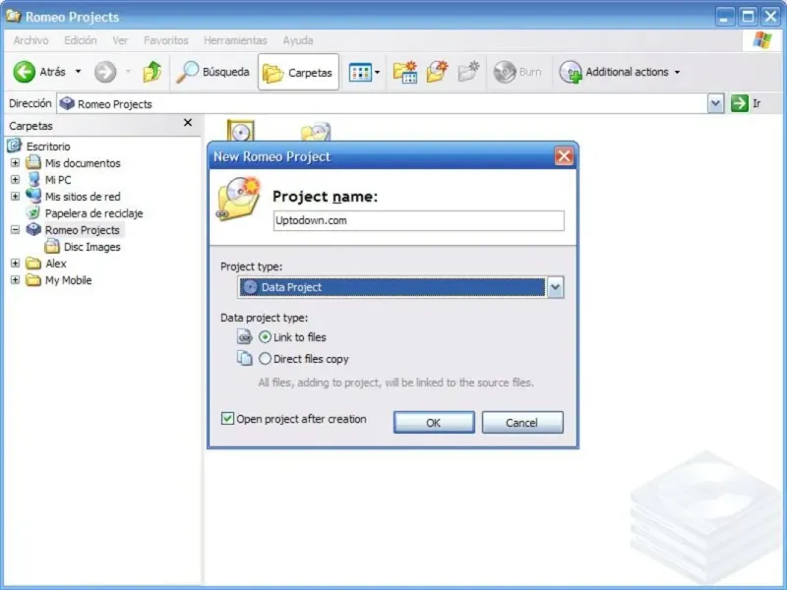Open Búsqueda search
The height and width of the screenshot is (590, 787).
[212, 72]
